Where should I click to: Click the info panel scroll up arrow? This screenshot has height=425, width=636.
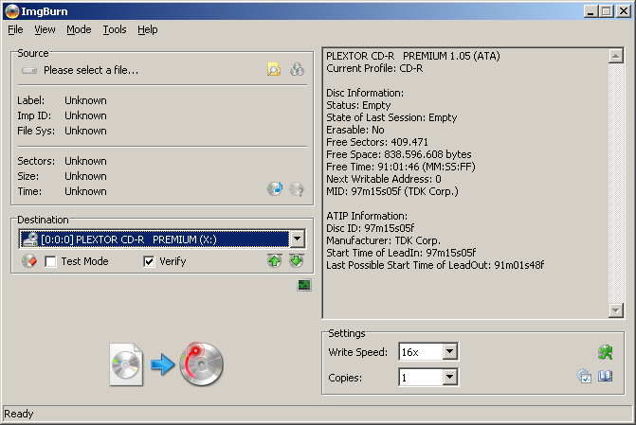point(616,56)
